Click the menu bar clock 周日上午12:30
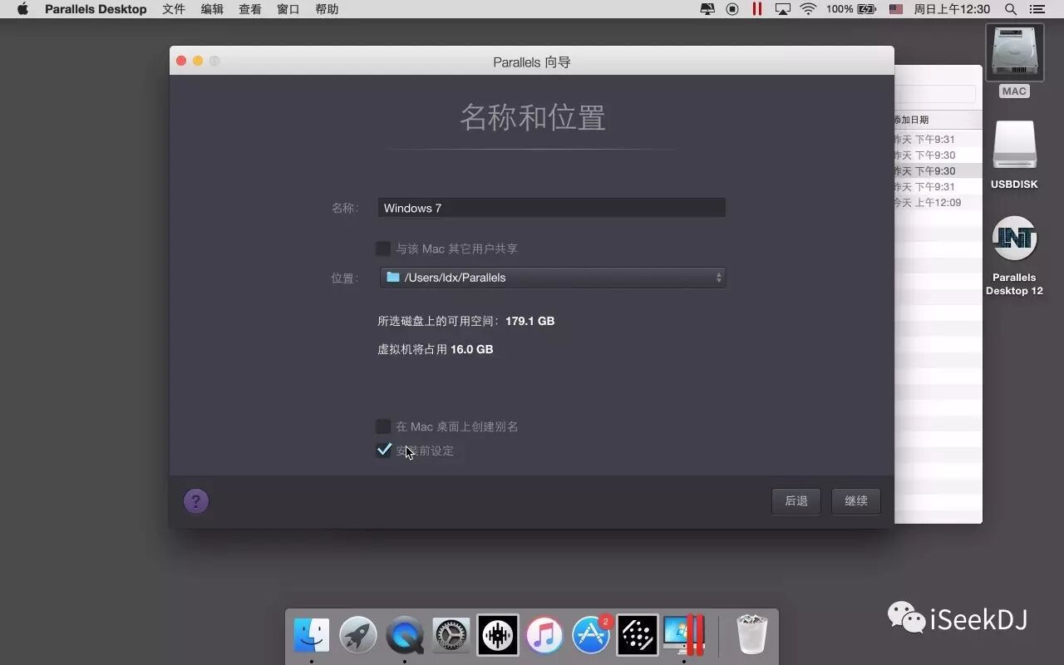 952,9
